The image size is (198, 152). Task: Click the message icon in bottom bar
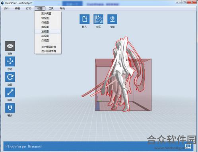click(188, 146)
